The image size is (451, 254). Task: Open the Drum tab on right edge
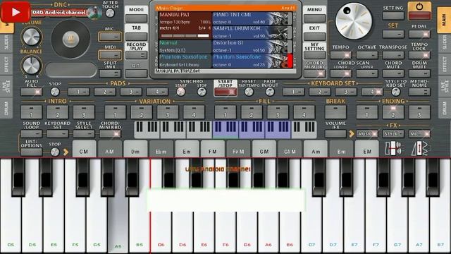pos(445,108)
